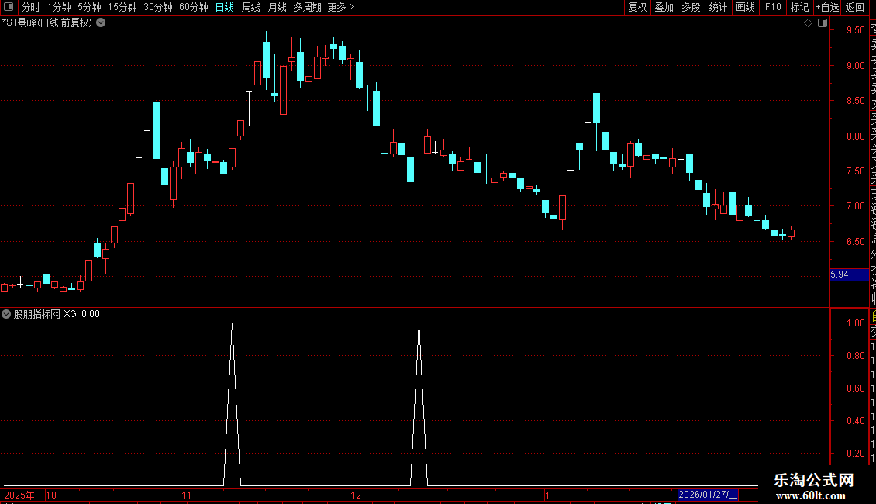The width and height of the screenshot is (876, 504).
Task: Toggle the side panel icon in chart corner
Action: 823,23
